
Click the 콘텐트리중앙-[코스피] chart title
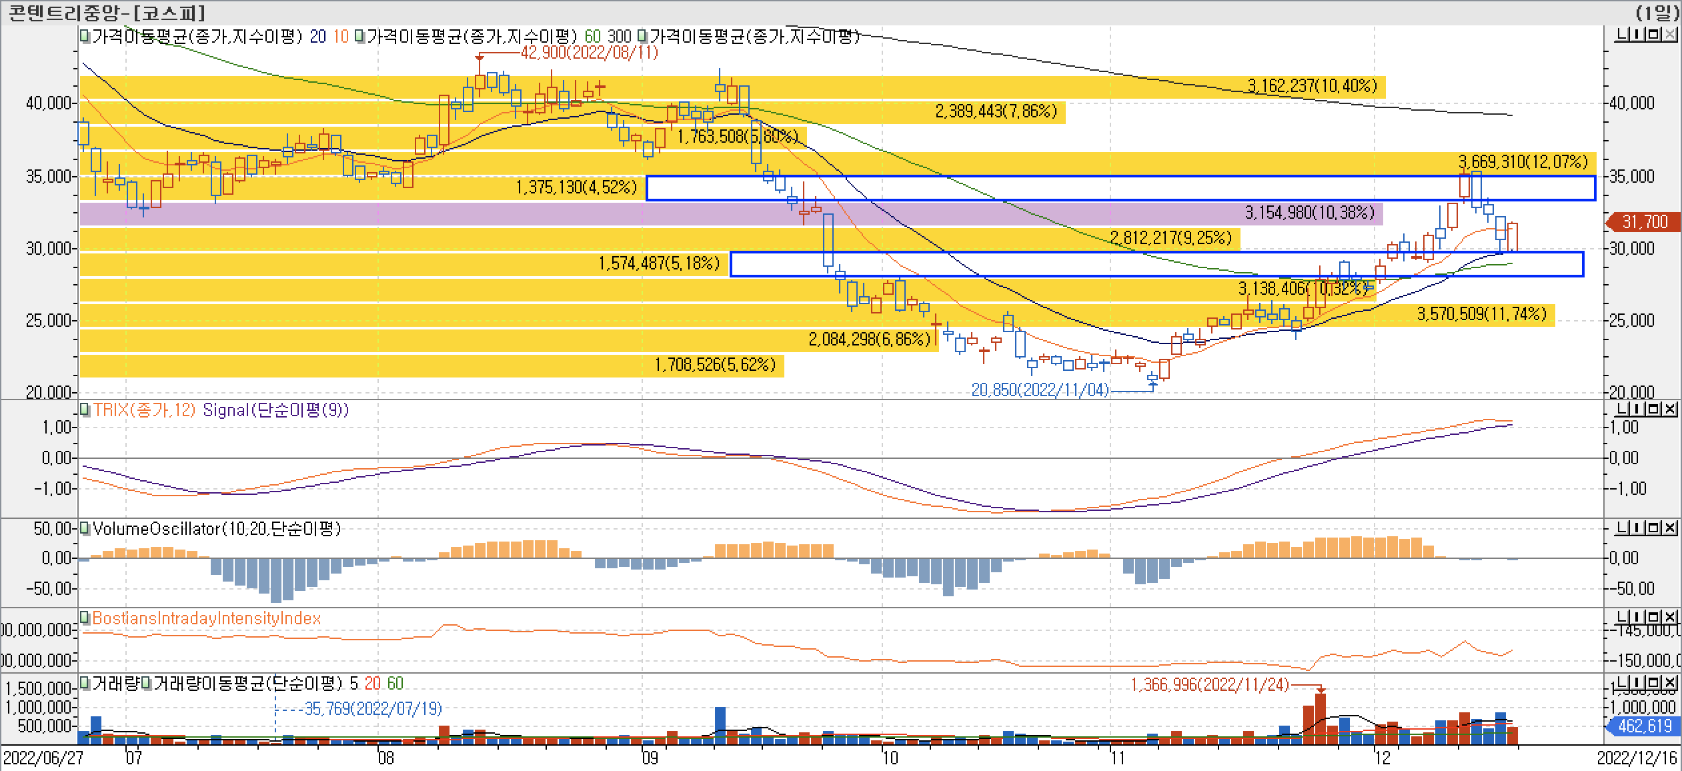click(107, 12)
